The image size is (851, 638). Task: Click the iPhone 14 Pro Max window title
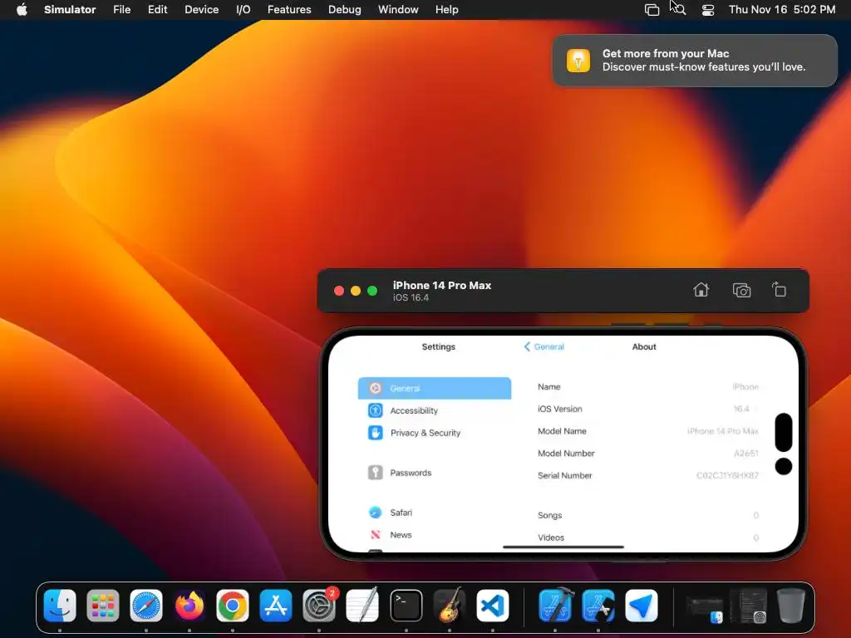442,286
